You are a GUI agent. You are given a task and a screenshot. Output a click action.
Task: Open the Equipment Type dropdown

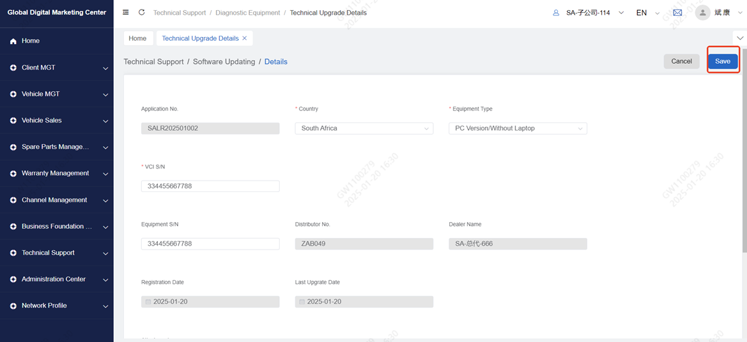518,128
